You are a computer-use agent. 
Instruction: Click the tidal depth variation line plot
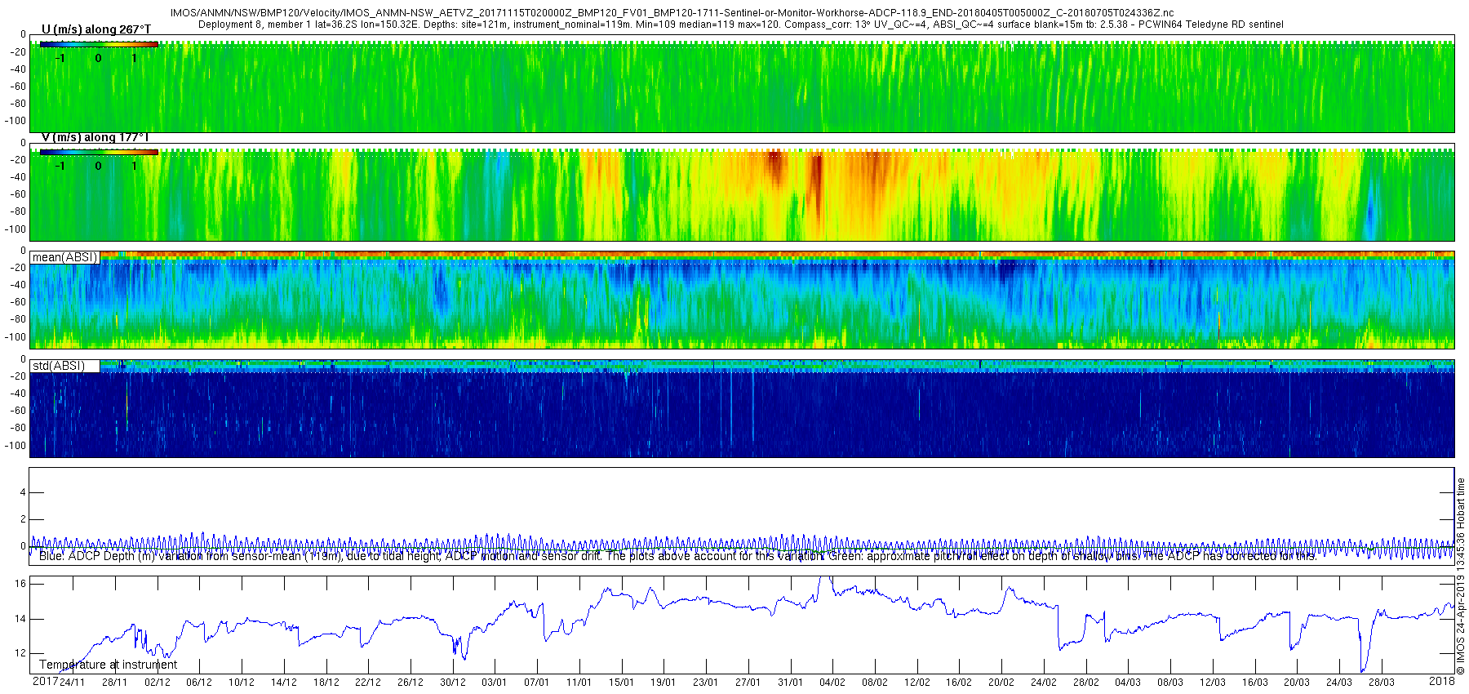[741, 545]
